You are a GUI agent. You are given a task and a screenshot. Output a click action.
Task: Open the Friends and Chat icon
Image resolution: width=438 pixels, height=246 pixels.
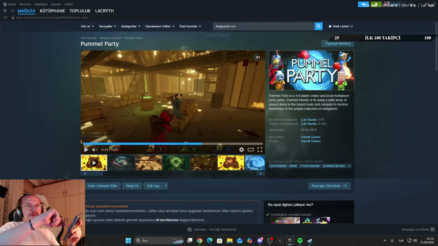pyautogui.click(x=432, y=230)
